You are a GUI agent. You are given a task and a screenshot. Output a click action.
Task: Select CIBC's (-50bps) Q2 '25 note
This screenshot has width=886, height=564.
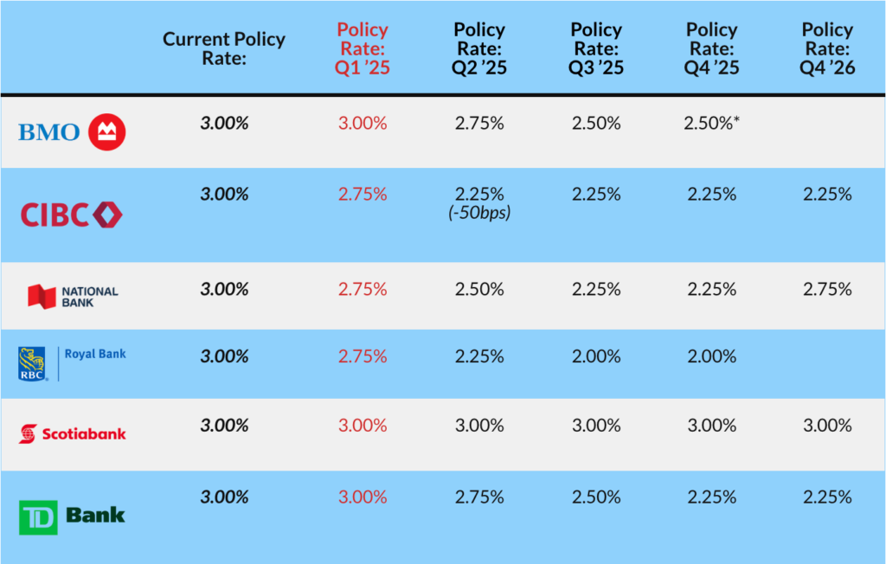[x=479, y=212]
